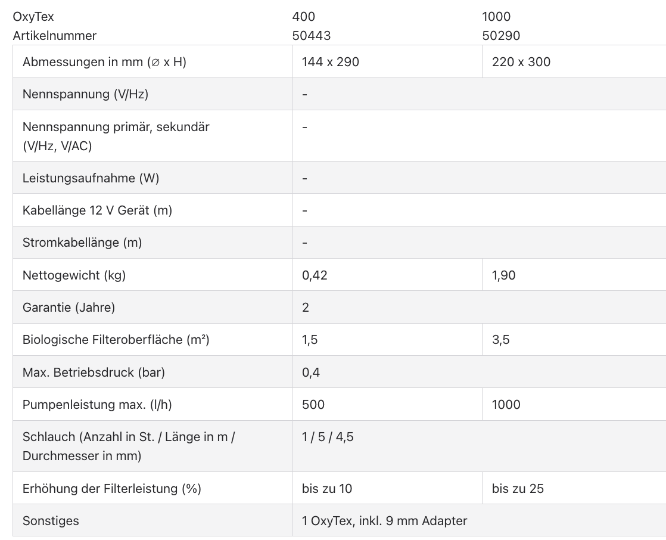Click the Leistungsaufnahme (W) row label

coord(91,178)
